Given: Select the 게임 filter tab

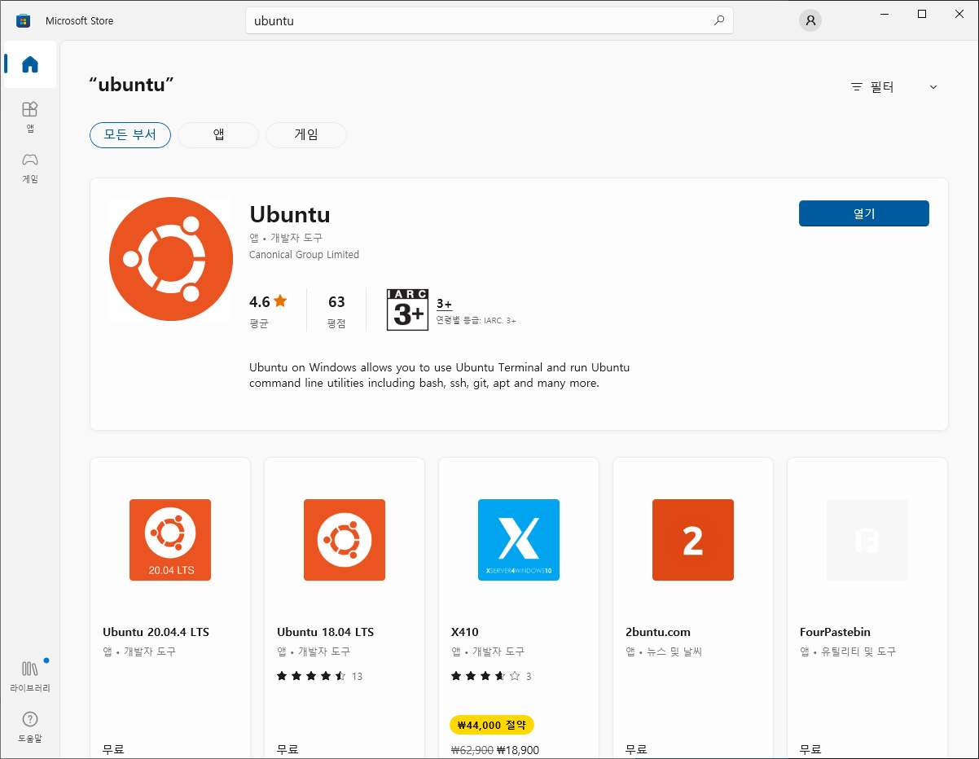Looking at the screenshot, I should click(306, 135).
